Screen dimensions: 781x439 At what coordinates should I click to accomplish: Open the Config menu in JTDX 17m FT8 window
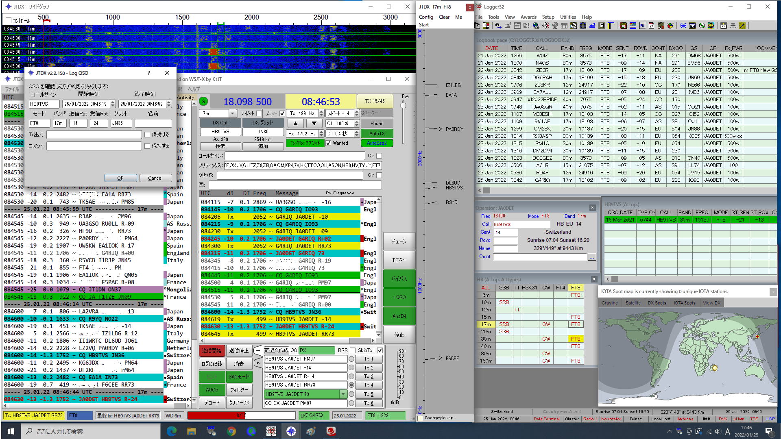pos(426,17)
